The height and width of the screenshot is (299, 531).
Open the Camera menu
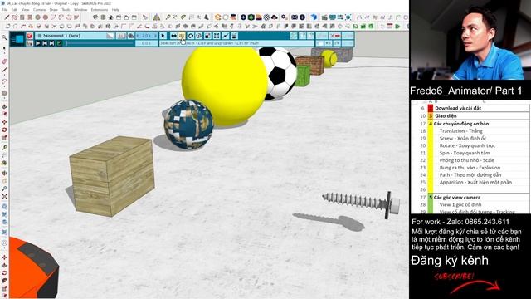(39, 10)
